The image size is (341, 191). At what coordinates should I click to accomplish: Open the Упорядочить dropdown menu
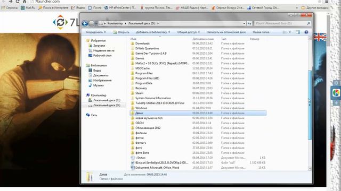pos(95,32)
